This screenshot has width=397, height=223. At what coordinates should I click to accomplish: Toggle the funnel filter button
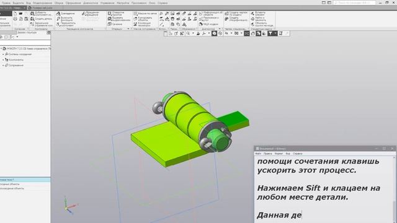pyautogui.click(x=270, y=33)
